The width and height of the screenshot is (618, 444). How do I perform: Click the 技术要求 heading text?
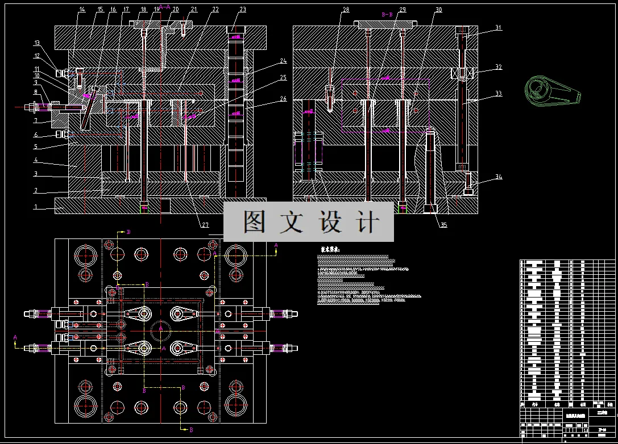click(330, 249)
